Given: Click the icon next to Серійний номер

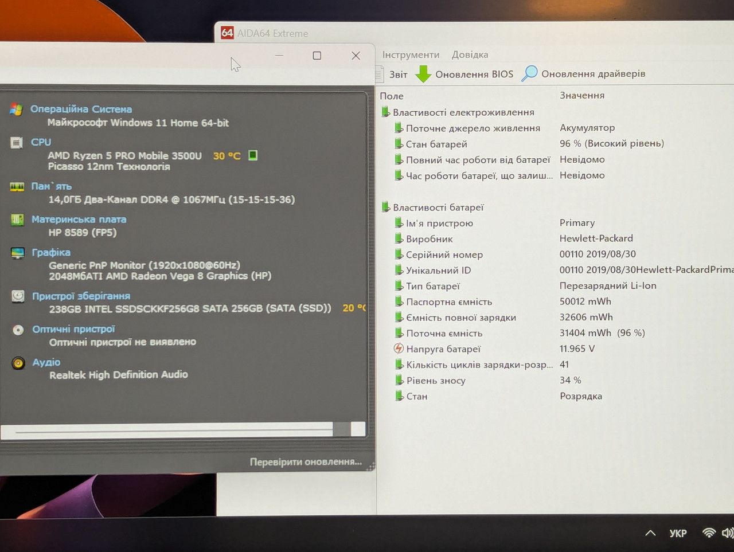Looking at the screenshot, I should click(x=399, y=255).
